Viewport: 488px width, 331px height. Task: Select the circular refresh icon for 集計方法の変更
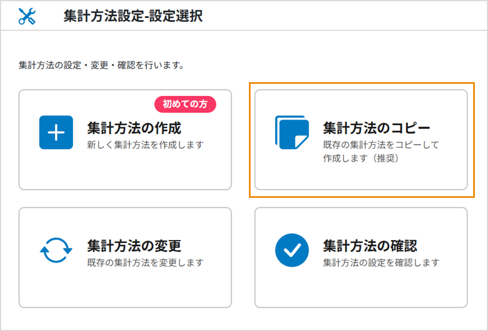click(x=55, y=249)
